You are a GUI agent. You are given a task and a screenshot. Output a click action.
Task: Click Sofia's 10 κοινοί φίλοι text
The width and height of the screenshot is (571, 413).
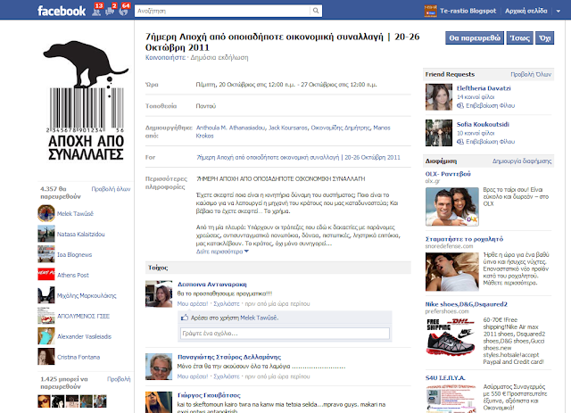pos(476,133)
